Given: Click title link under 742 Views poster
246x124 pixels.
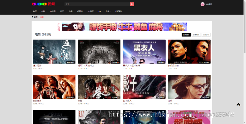Looking at the screenshot, I should click(170, 101).
